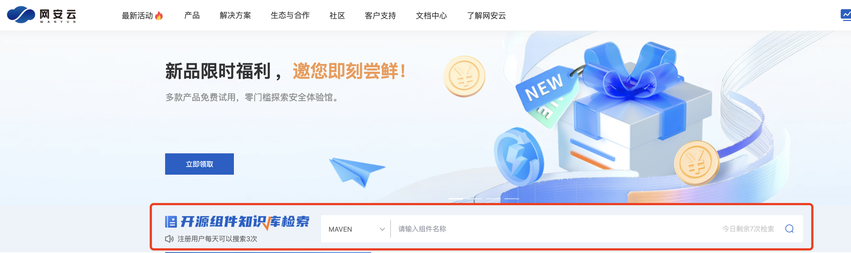
Task: Click the flame icon beside 最新活动
Action: click(x=159, y=15)
